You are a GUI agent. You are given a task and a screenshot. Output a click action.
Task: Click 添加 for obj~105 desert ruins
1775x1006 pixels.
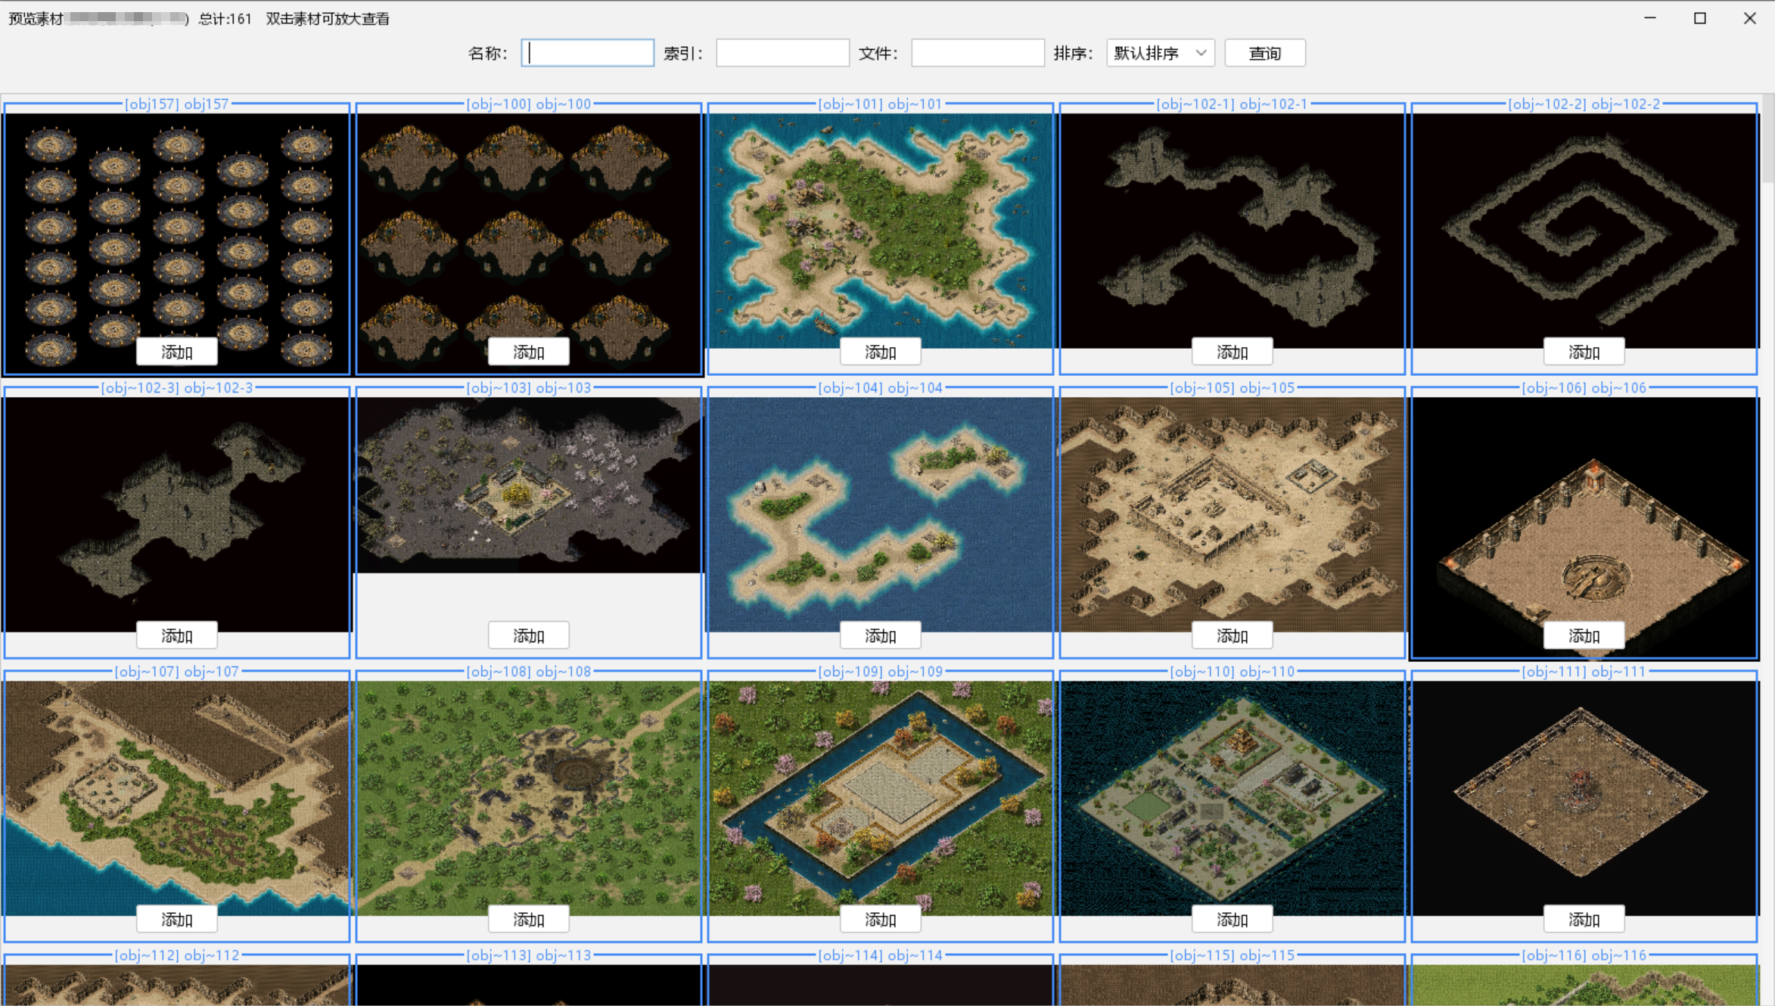[x=1232, y=635]
